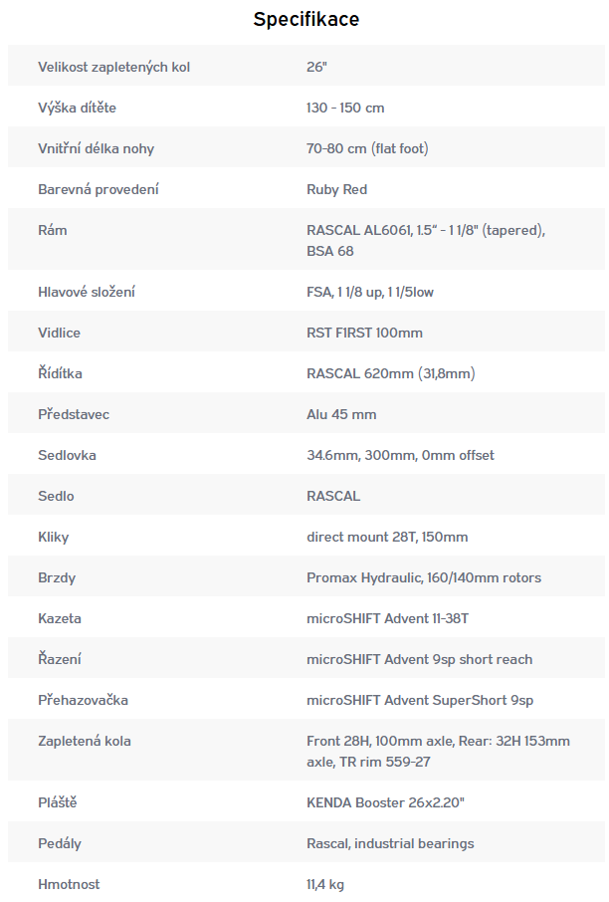Select the Velikost zapletených kol label
This screenshot has width=609, height=902.
113,67
